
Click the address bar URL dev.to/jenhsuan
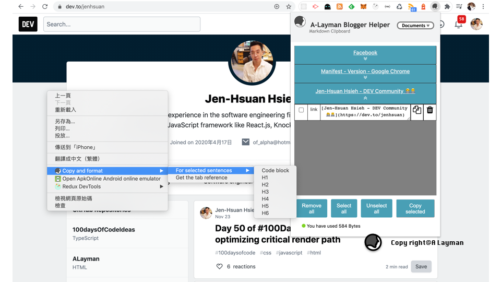pos(85,6)
